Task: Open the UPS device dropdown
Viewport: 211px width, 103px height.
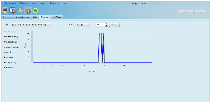Action: tap(31, 25)
